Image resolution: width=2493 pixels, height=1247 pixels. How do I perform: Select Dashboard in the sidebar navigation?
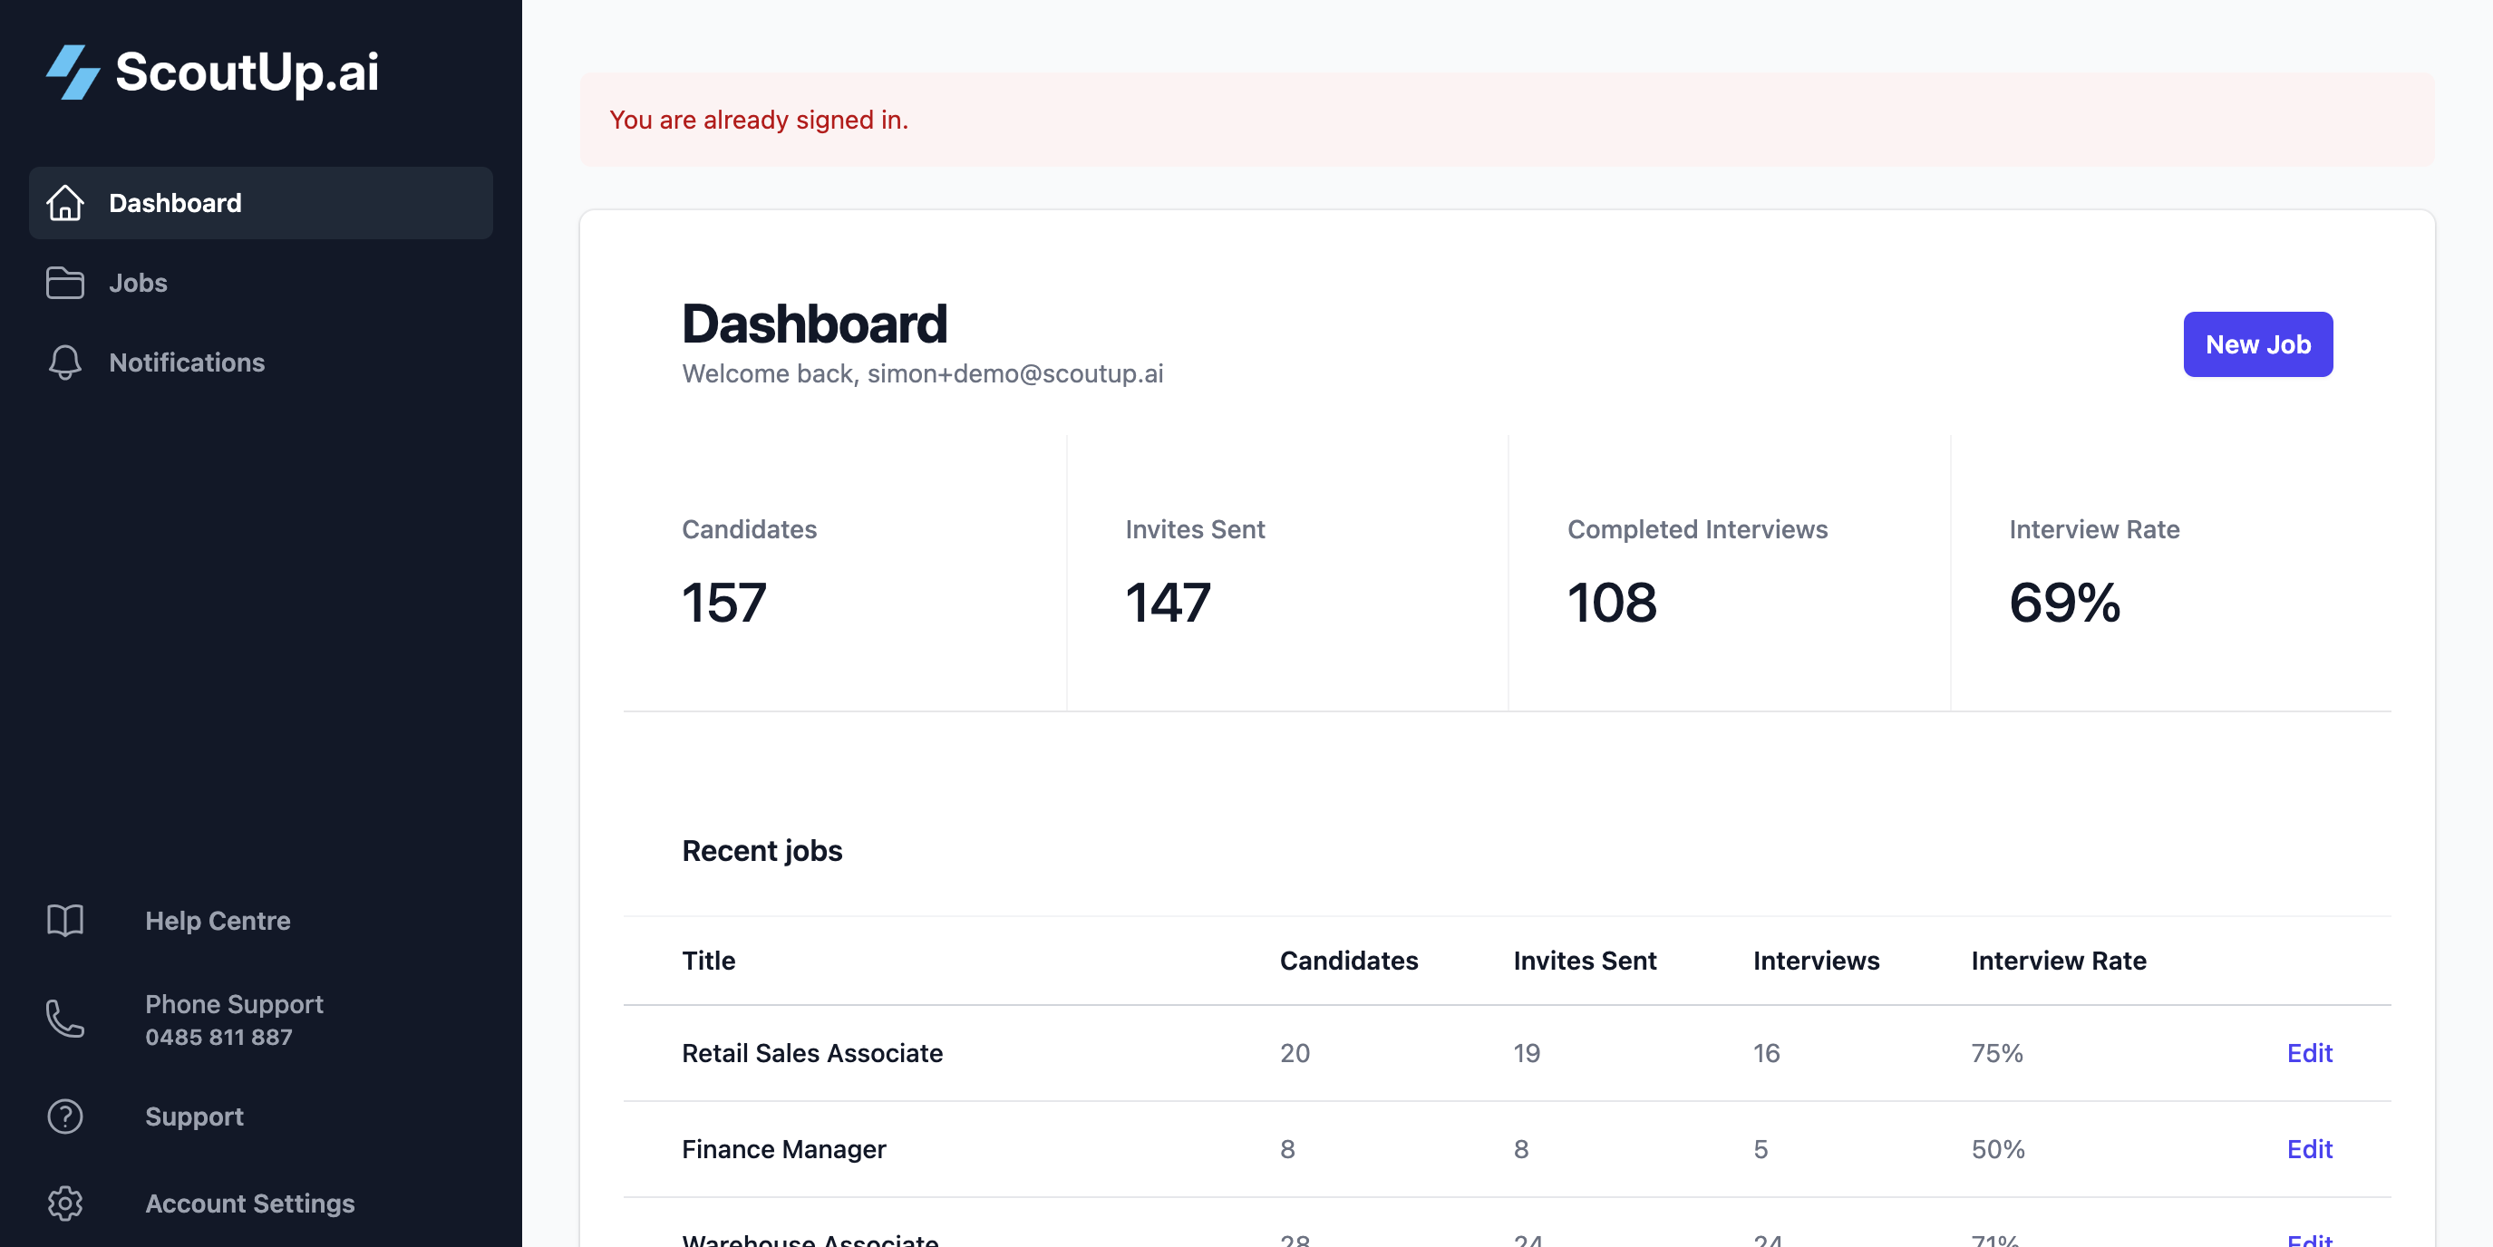click(x=175, y=203)
